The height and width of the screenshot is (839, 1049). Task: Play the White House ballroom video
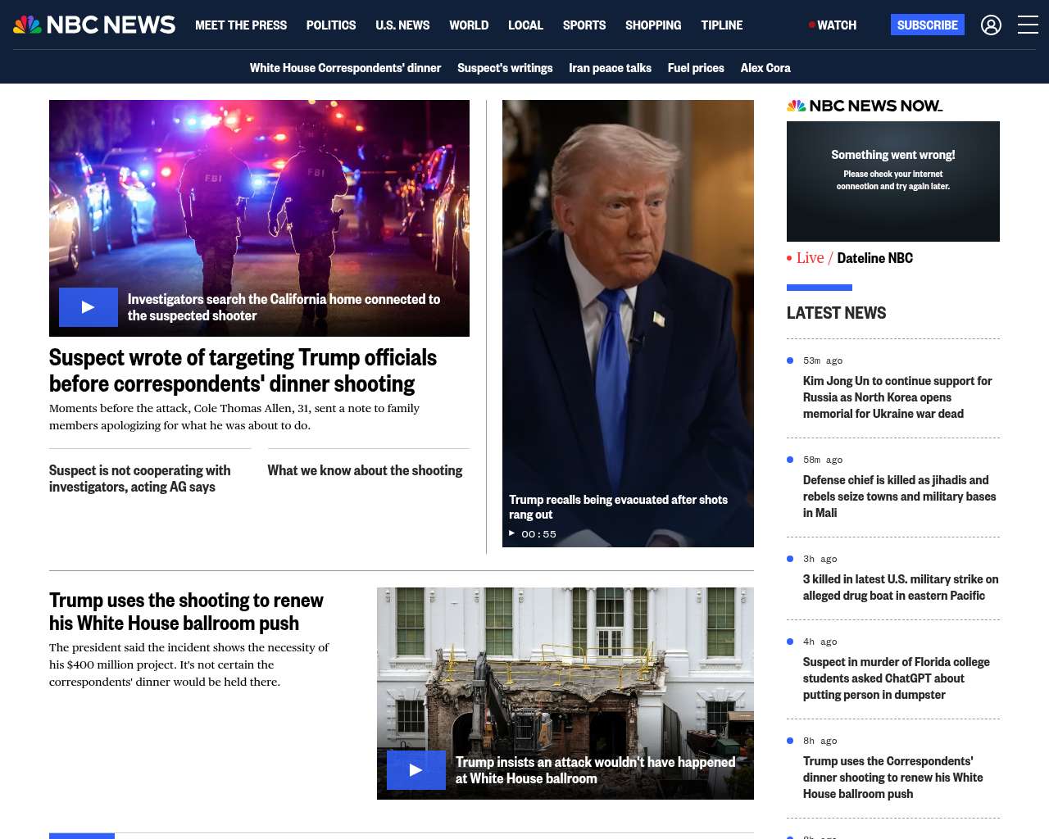(x=416, y=770)
